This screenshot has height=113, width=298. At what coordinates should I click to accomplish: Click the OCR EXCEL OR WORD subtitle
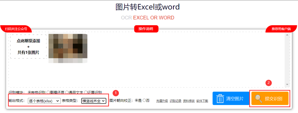tap(147, 18)
